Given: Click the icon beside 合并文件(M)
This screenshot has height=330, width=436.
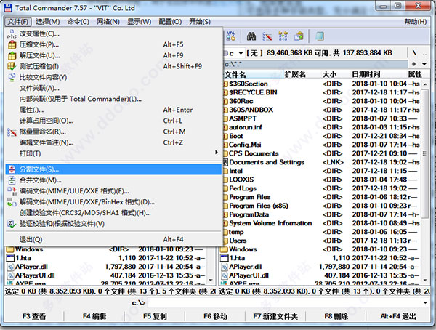Looking at the screenshot, I should 12,180.
